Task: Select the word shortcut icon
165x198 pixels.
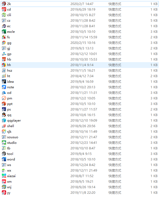Action: click(x=4, y=159)
